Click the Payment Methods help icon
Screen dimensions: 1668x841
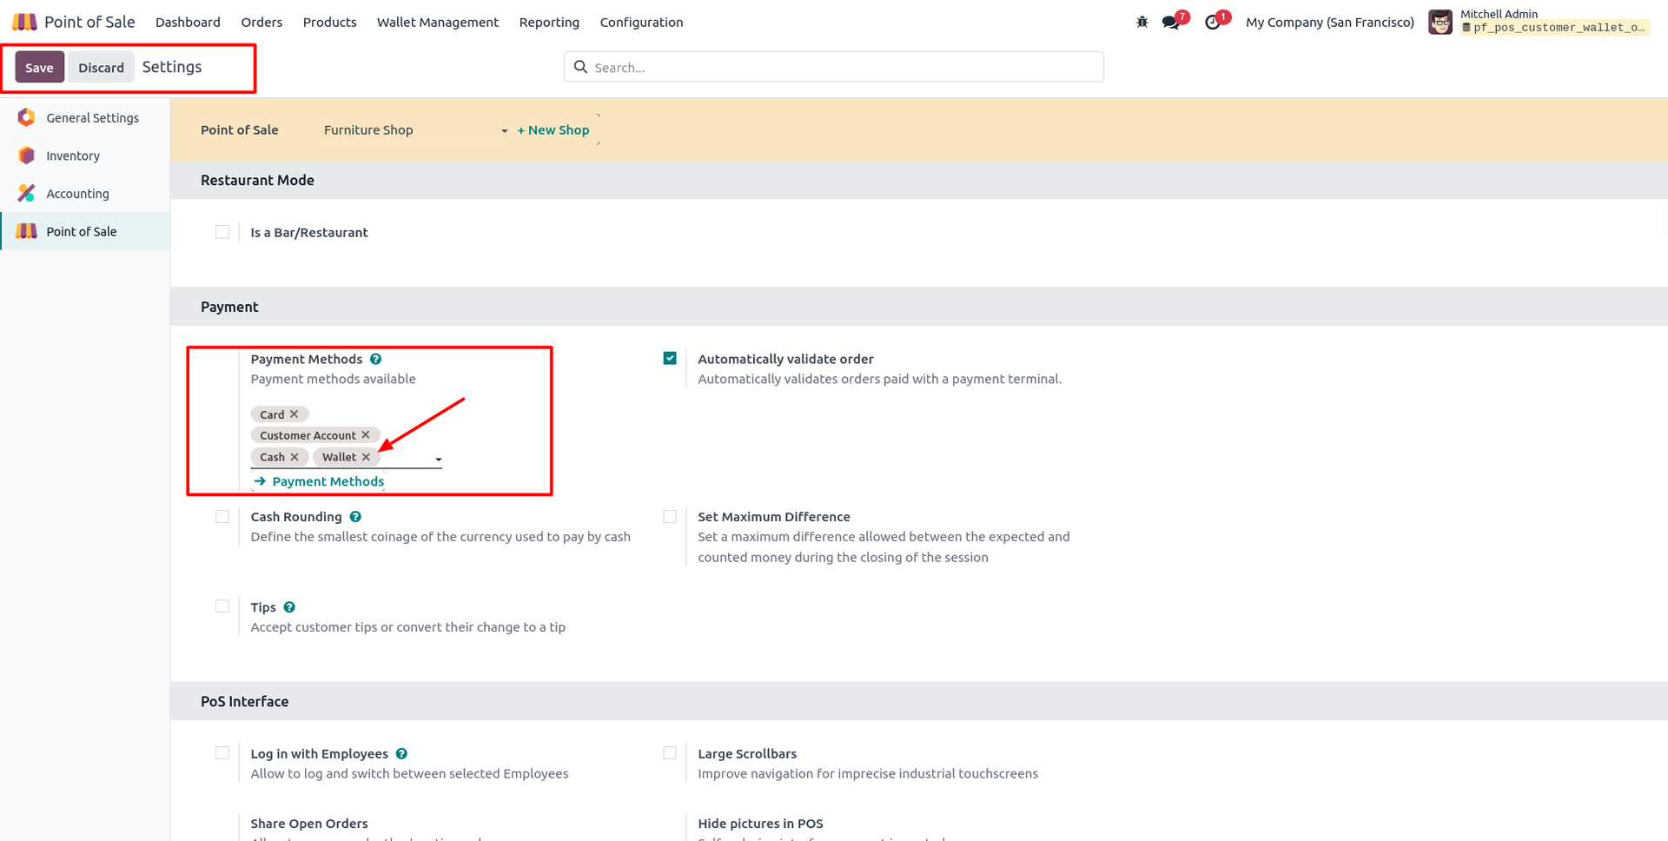pos(375,359)
